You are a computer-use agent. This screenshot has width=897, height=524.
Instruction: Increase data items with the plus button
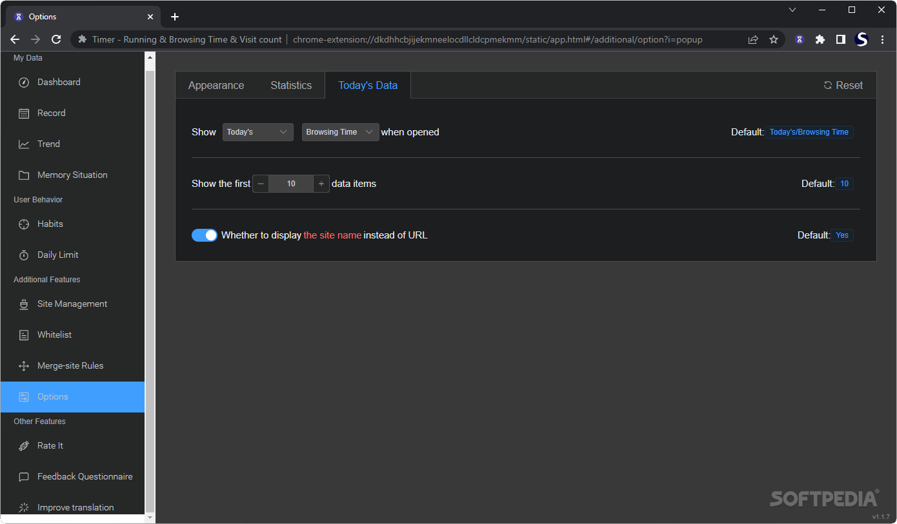pyautogui.click(x=321, y=184)
